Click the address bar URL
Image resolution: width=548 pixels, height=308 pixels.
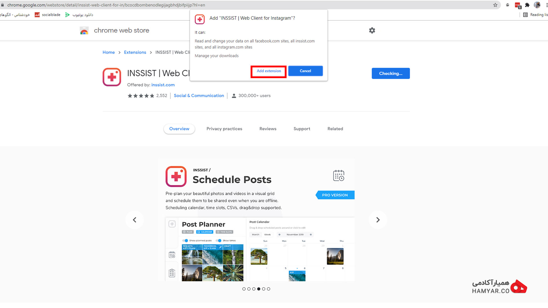(x=106, y=5)
